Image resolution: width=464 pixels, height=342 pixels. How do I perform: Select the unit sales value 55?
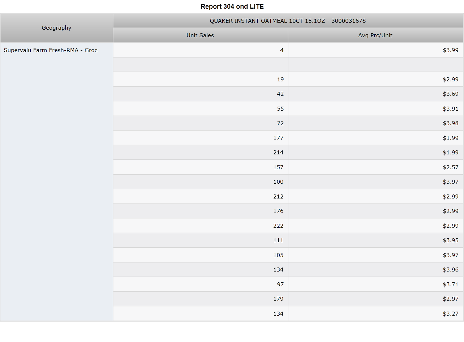click(201, 109)
